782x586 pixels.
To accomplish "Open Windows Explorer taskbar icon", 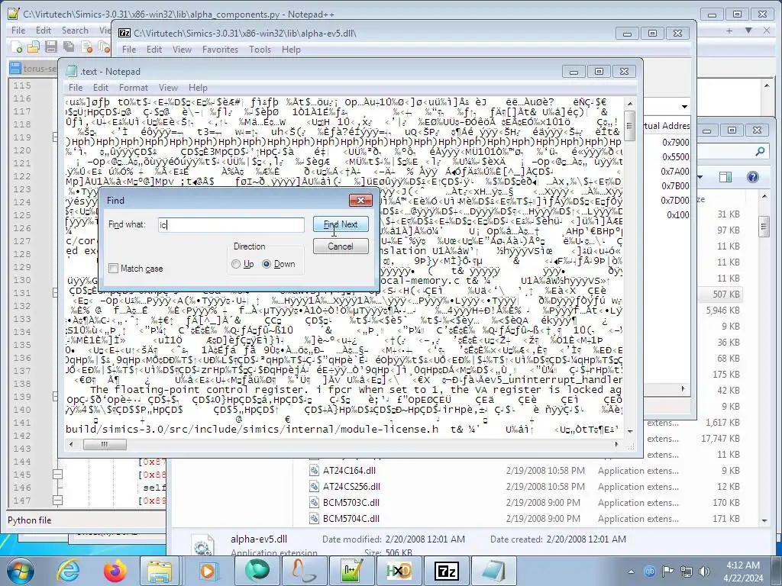I will [x=159, y=571].
